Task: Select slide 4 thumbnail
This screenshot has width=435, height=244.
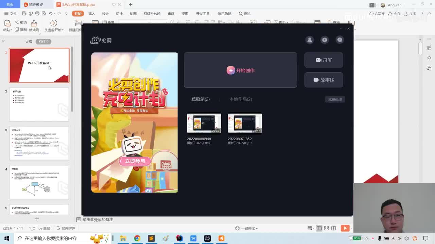Action: [x=39, y=182]
